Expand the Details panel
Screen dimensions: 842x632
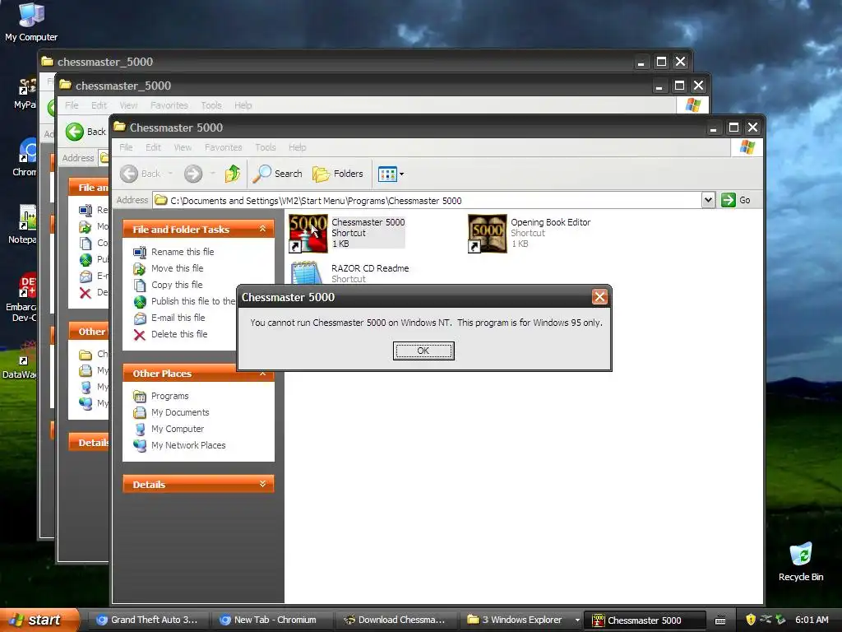tap(262, 484)
